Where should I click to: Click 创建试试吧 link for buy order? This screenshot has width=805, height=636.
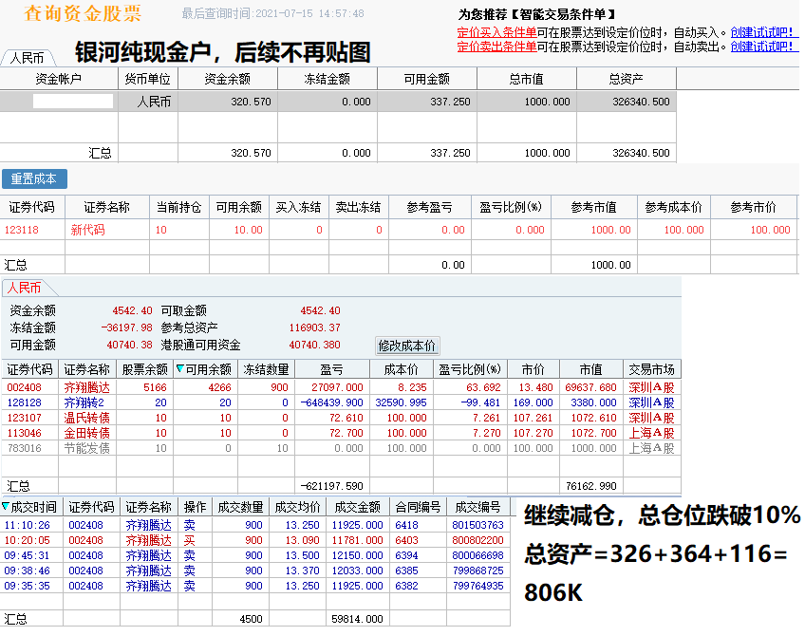coord(764,32)
